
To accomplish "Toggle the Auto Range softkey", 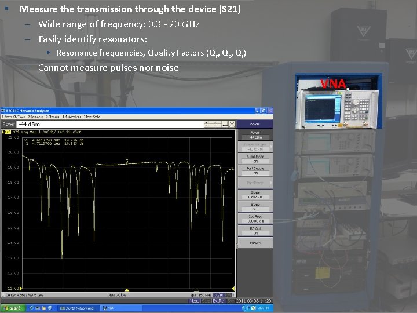I will click(255, 159).
